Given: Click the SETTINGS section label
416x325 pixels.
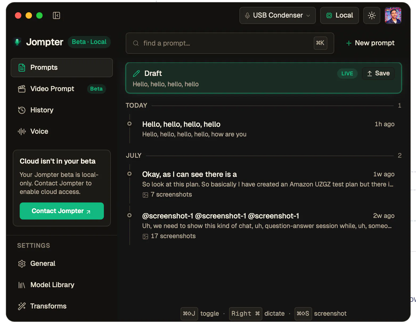Looking at the screenshot, I should pos(34,246).
